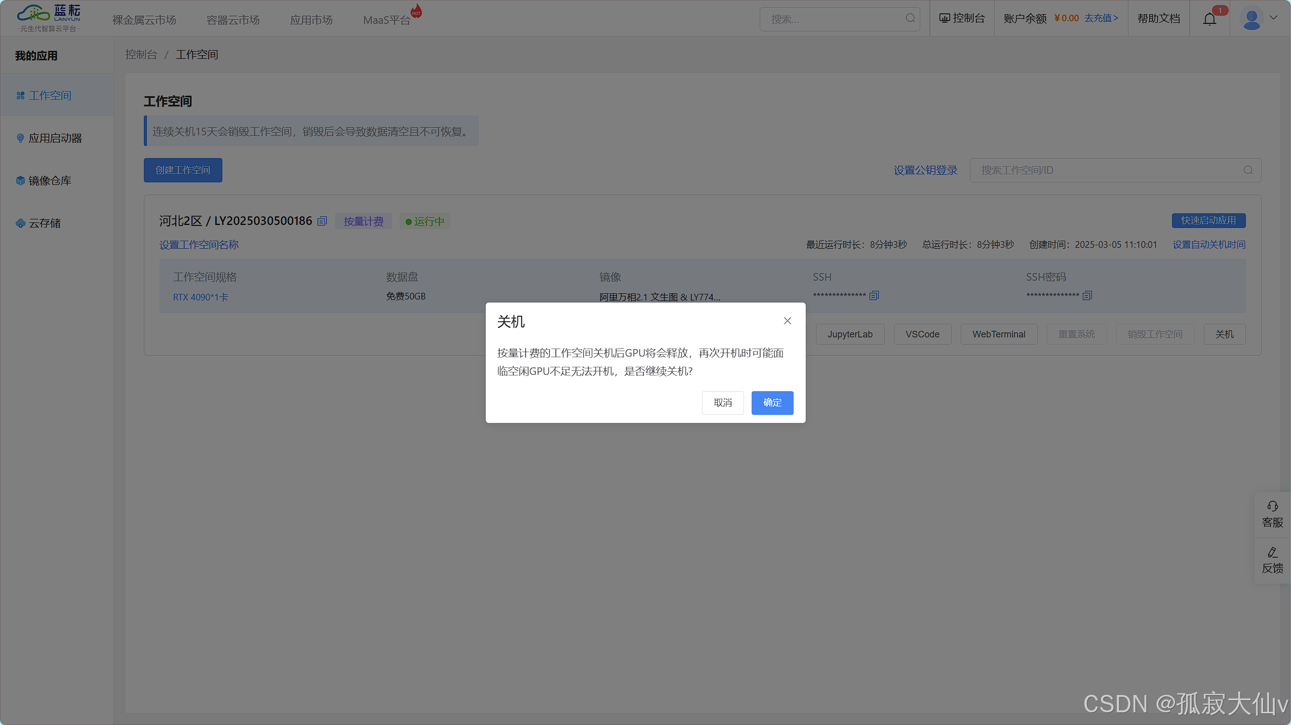The width and height of the screenshot is (1291, 725).
Task: Select 镜像仓库 in the sidebar
Action: (50, 181)
